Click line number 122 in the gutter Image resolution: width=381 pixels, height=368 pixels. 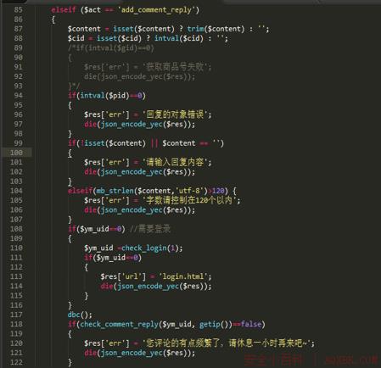pyautogui.click(x=16, y=362)
